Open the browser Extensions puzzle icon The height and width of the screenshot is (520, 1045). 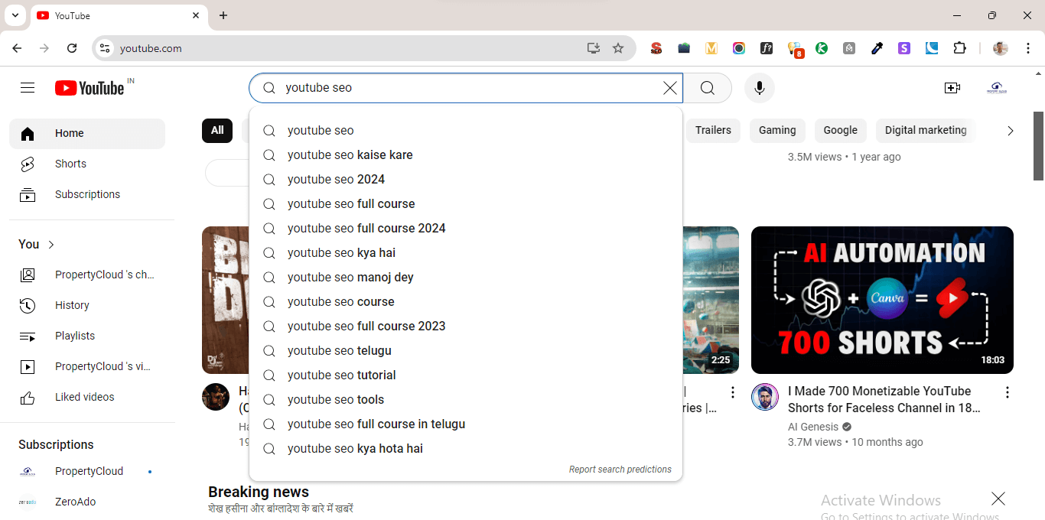pyautogui.click(x=959, y=48)
